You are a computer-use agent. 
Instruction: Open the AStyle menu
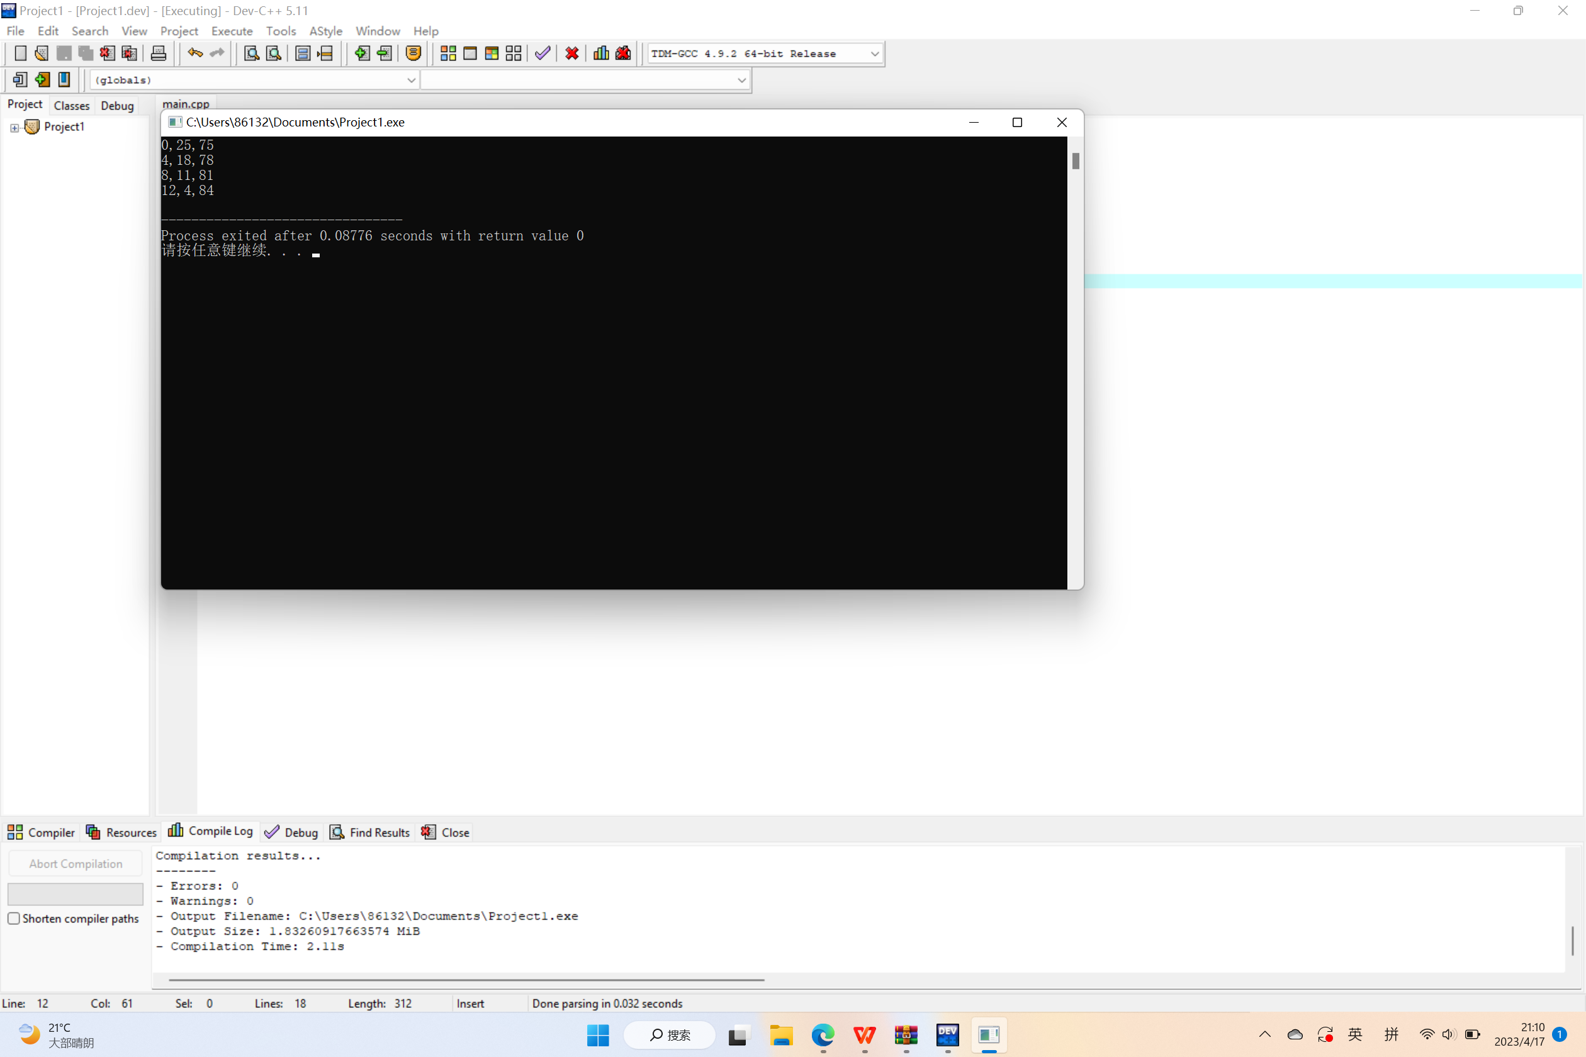(326, 31)
